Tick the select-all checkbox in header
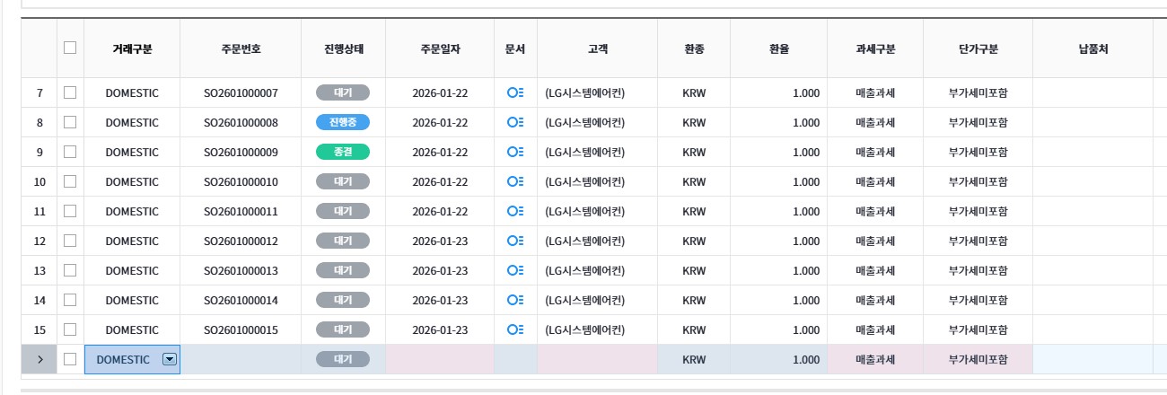Viewport: 1167px width, 395px height. click(x=70, y=48)
